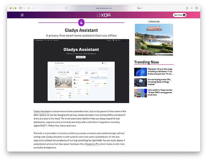
Task: Go forward with the forward arrow
Action: click(x=33, y=8)
